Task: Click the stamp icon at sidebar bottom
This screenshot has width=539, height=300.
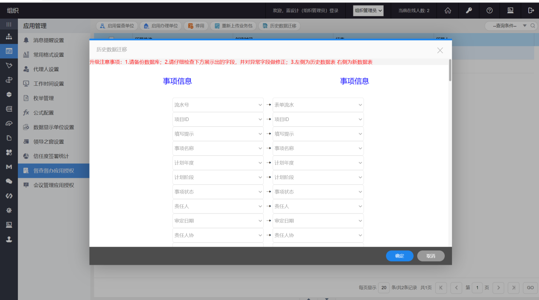Action: pyautogui.click(x=8, y=239)
